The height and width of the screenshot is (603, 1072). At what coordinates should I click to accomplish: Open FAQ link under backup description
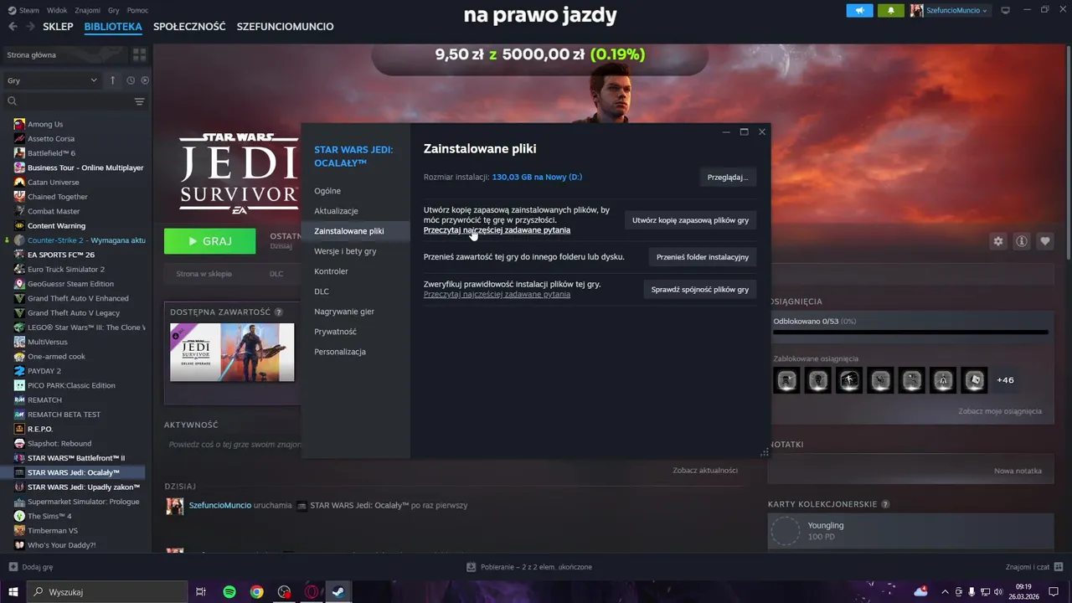pos(497,230)
